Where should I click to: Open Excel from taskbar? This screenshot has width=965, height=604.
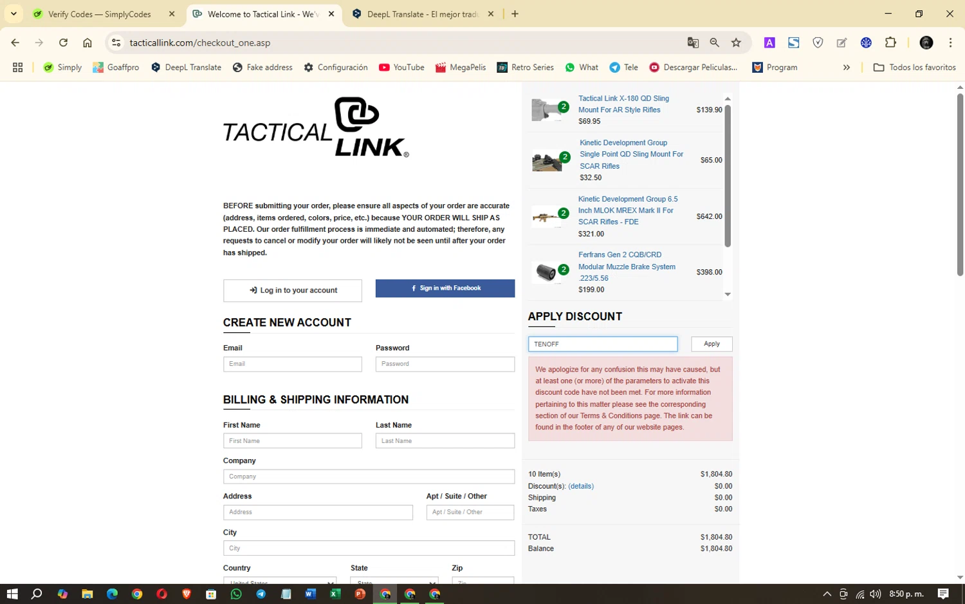tap(335, 594)
